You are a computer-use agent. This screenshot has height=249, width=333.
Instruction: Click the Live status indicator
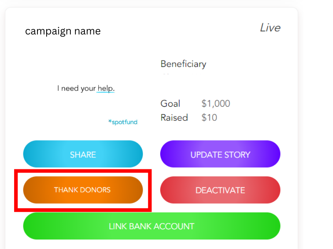(270, 28)
